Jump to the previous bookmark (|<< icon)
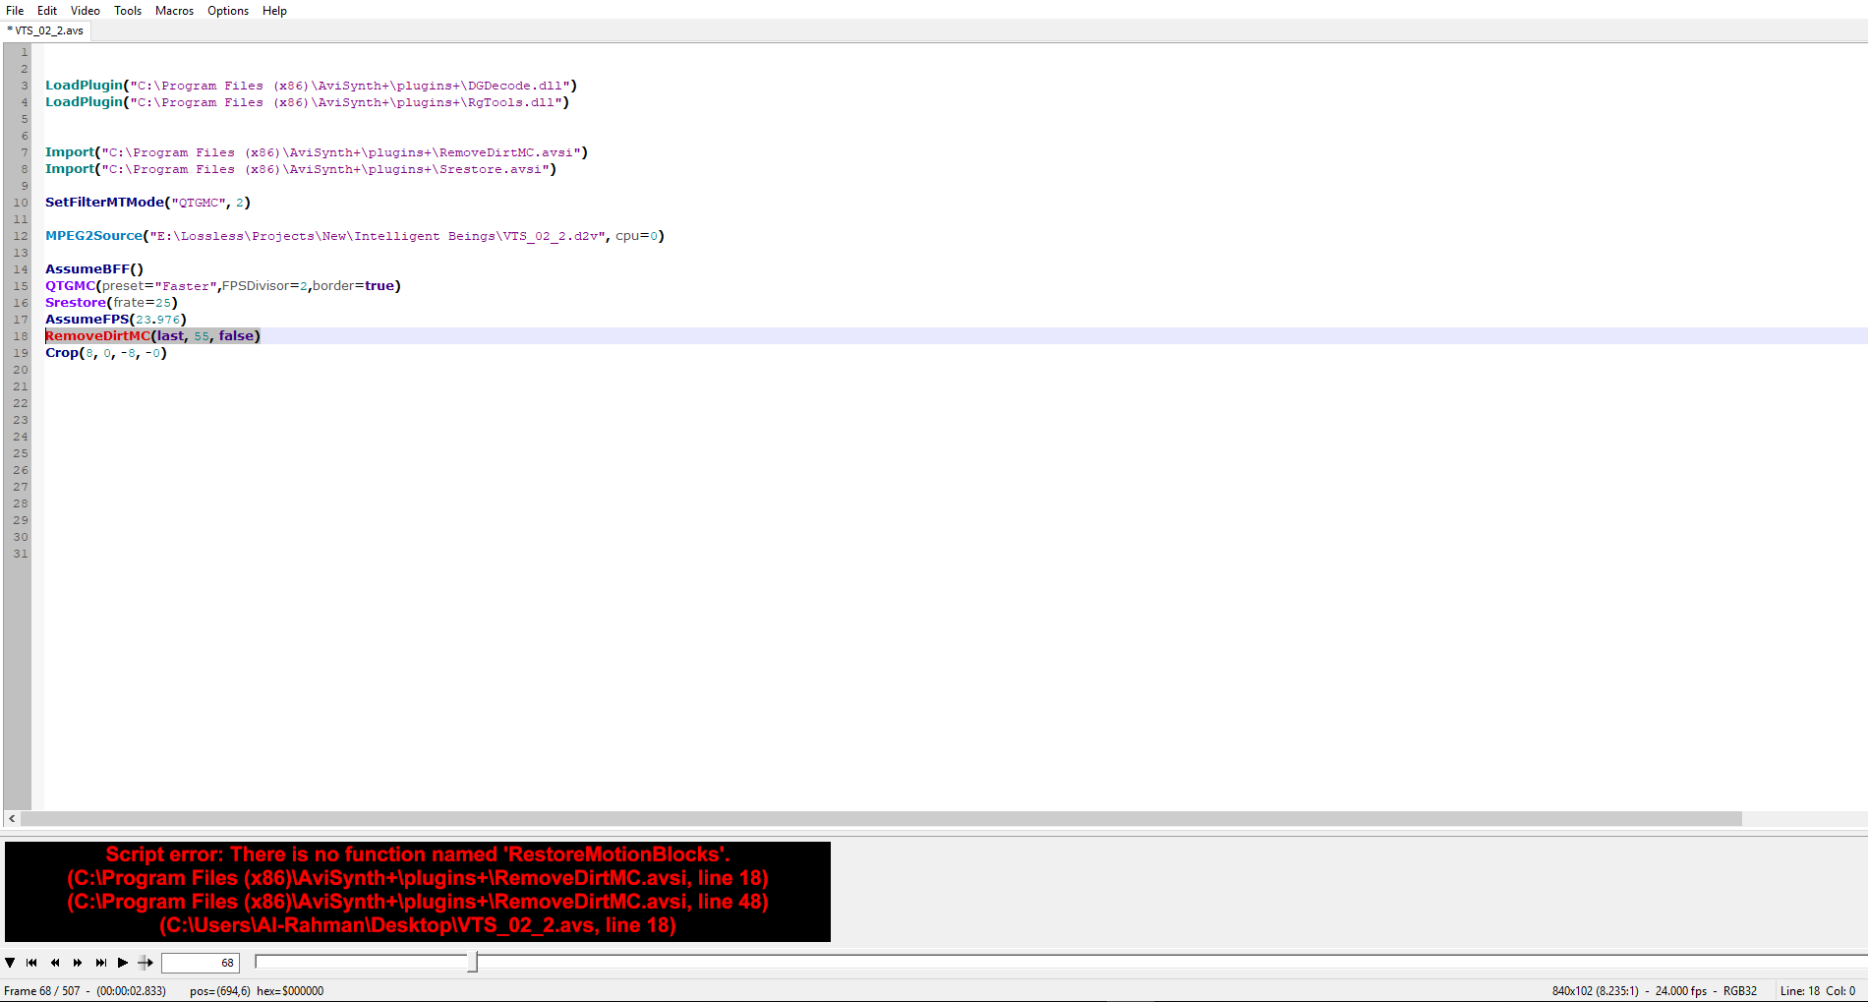This screenshot has width=1868, height=1002. click(x=31, y=963)
